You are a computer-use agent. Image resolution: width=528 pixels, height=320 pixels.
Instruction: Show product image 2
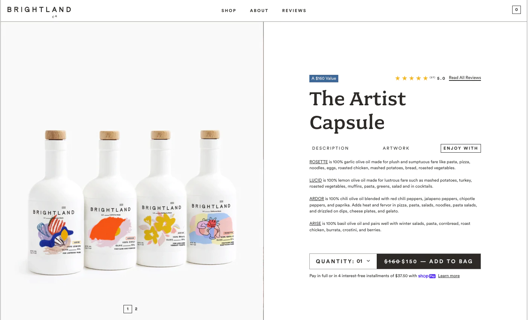[x=136, y=309]
